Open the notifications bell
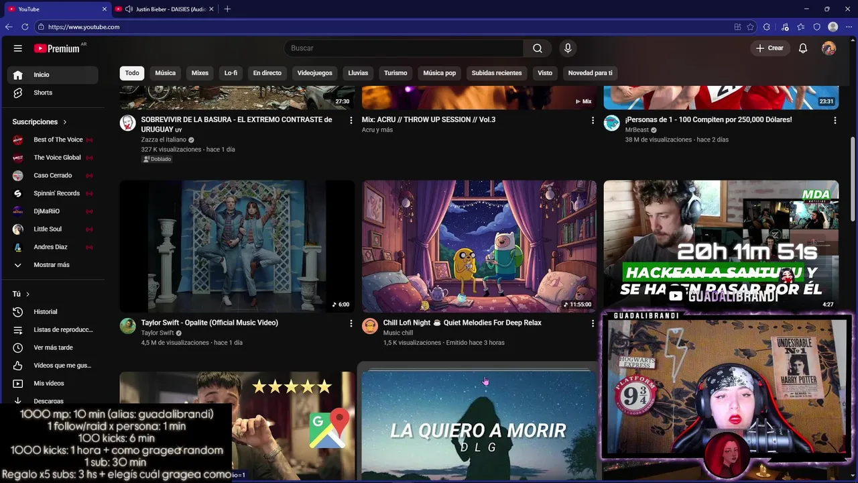This screenshot has width=858, height=483. [x=803, y=48]
